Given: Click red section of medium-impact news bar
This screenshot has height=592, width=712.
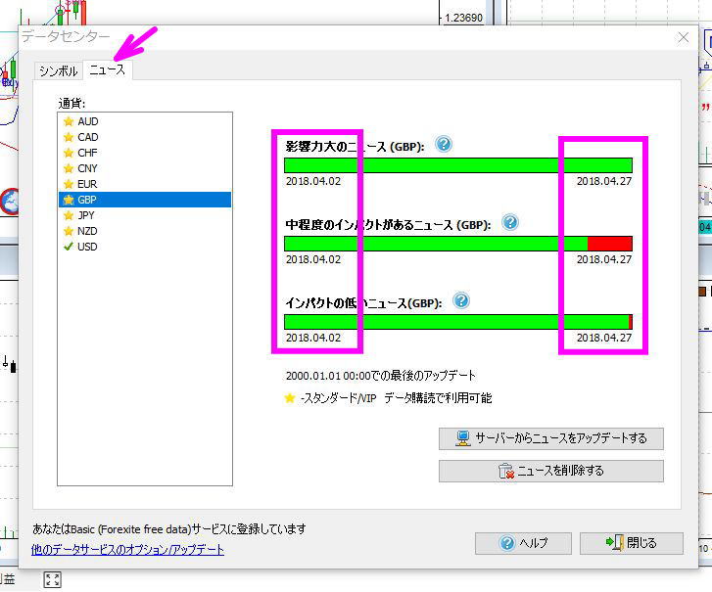Looking at the screenshot, I should [609, 244].
